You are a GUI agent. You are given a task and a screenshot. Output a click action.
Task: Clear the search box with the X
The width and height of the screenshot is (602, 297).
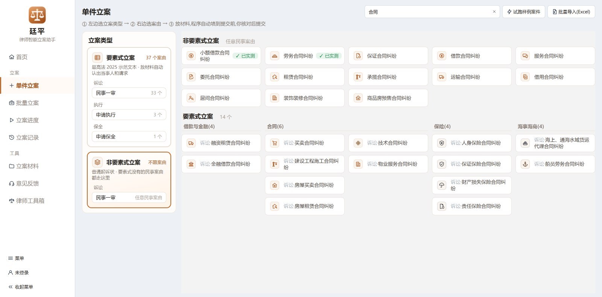tap(494, 12)
